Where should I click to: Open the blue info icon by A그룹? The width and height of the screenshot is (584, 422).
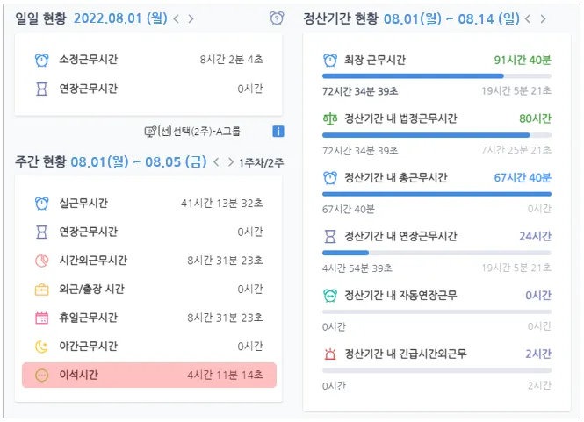278,132
